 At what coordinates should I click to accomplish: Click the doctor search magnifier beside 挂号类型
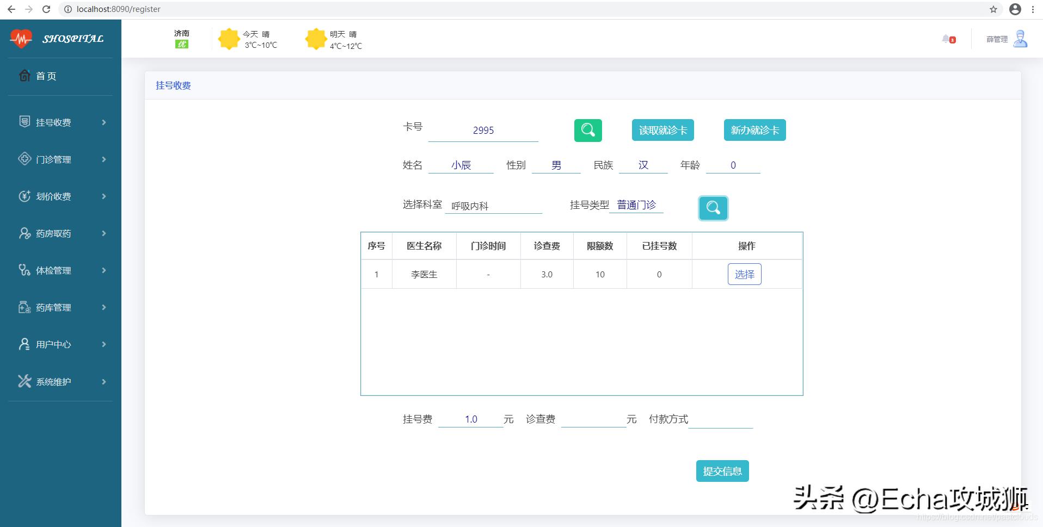(713, 208)
